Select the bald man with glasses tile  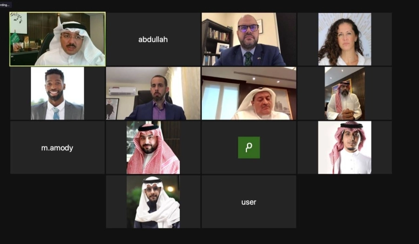(x=249, y=39)
